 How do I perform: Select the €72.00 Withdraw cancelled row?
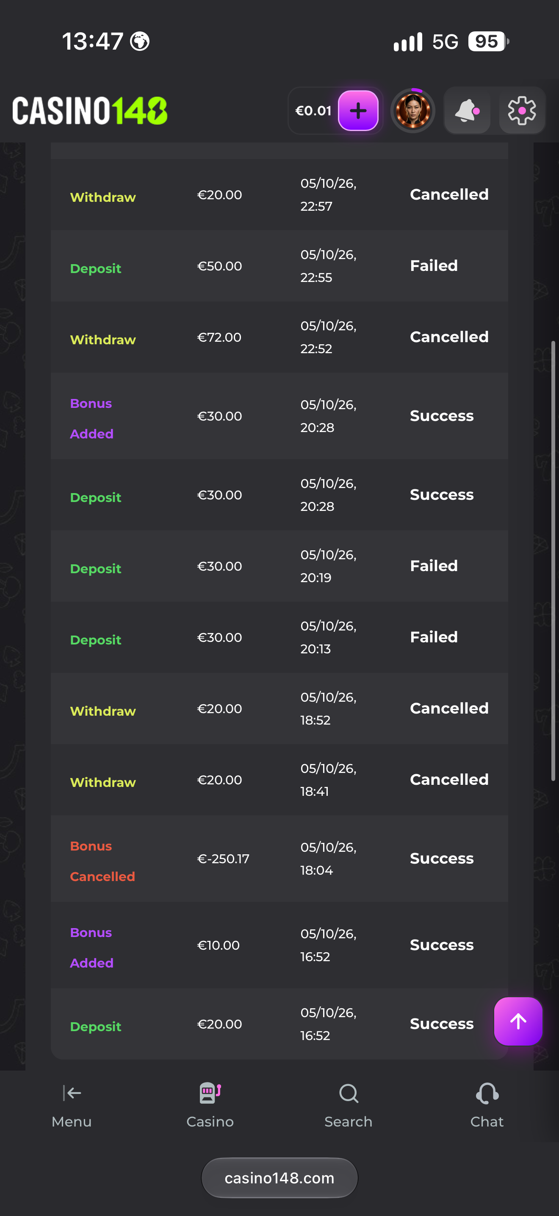(x=279, y=337)
